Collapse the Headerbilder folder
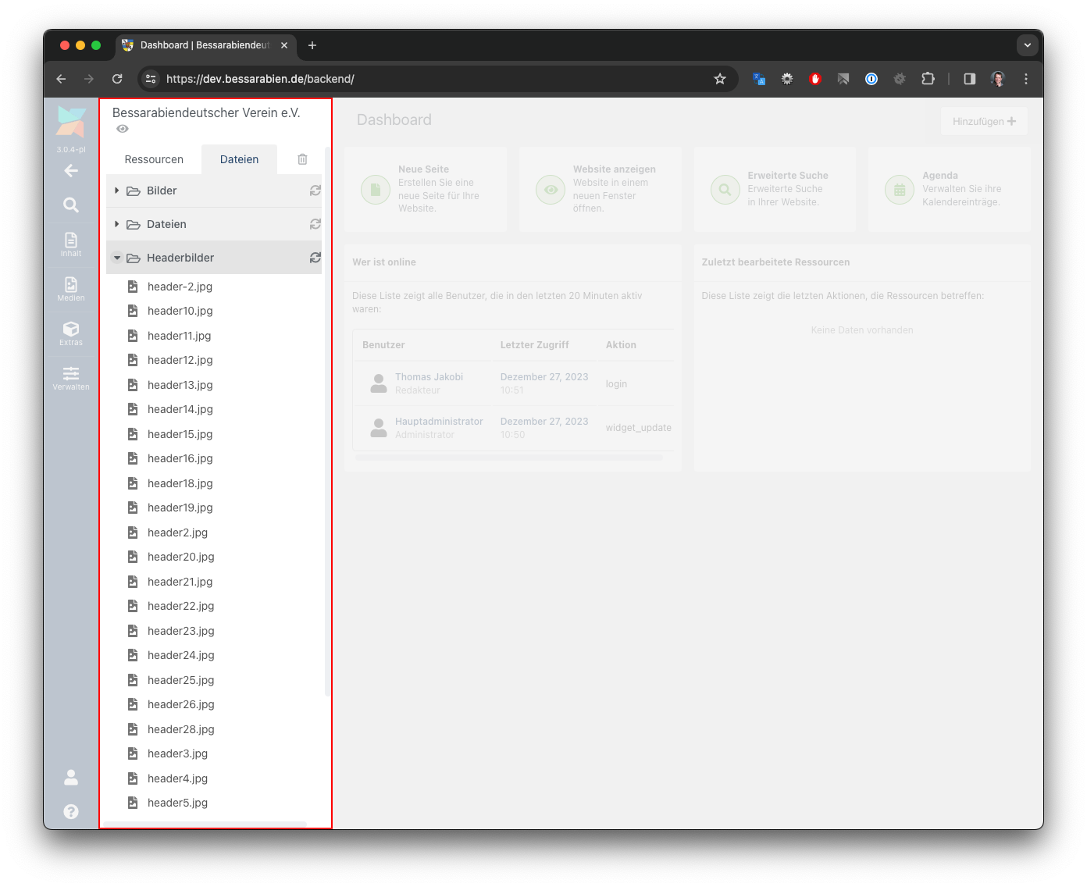The image size is (1087, 887). point(117,258)
